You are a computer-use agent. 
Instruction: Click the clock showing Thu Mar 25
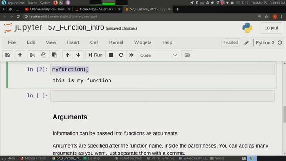[x=268, y=3]
